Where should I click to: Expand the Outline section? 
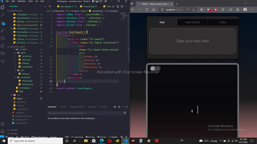coord(13,130)
